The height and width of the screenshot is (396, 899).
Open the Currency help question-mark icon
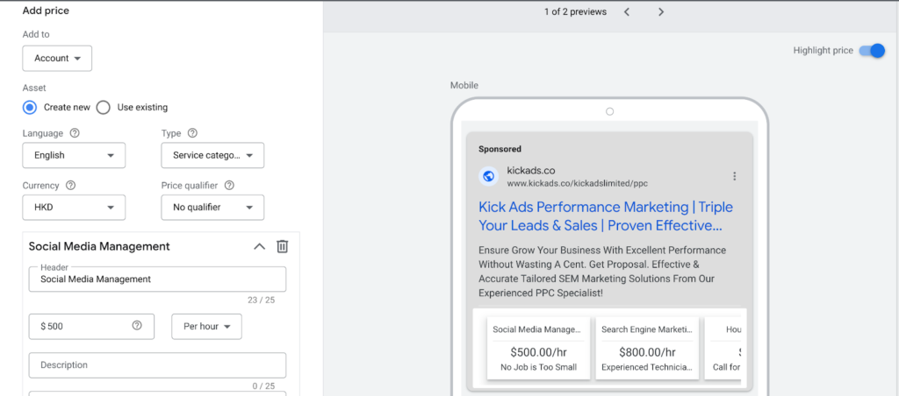tap(70, 186)
